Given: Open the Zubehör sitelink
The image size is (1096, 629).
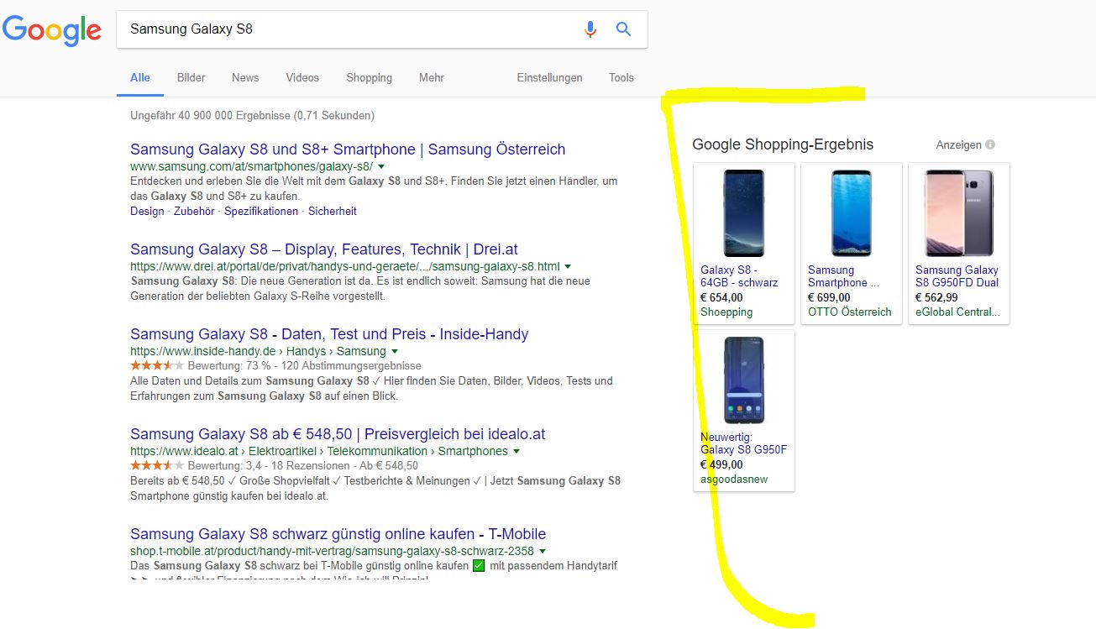Looking at the screenshot, I should [194, 211].
